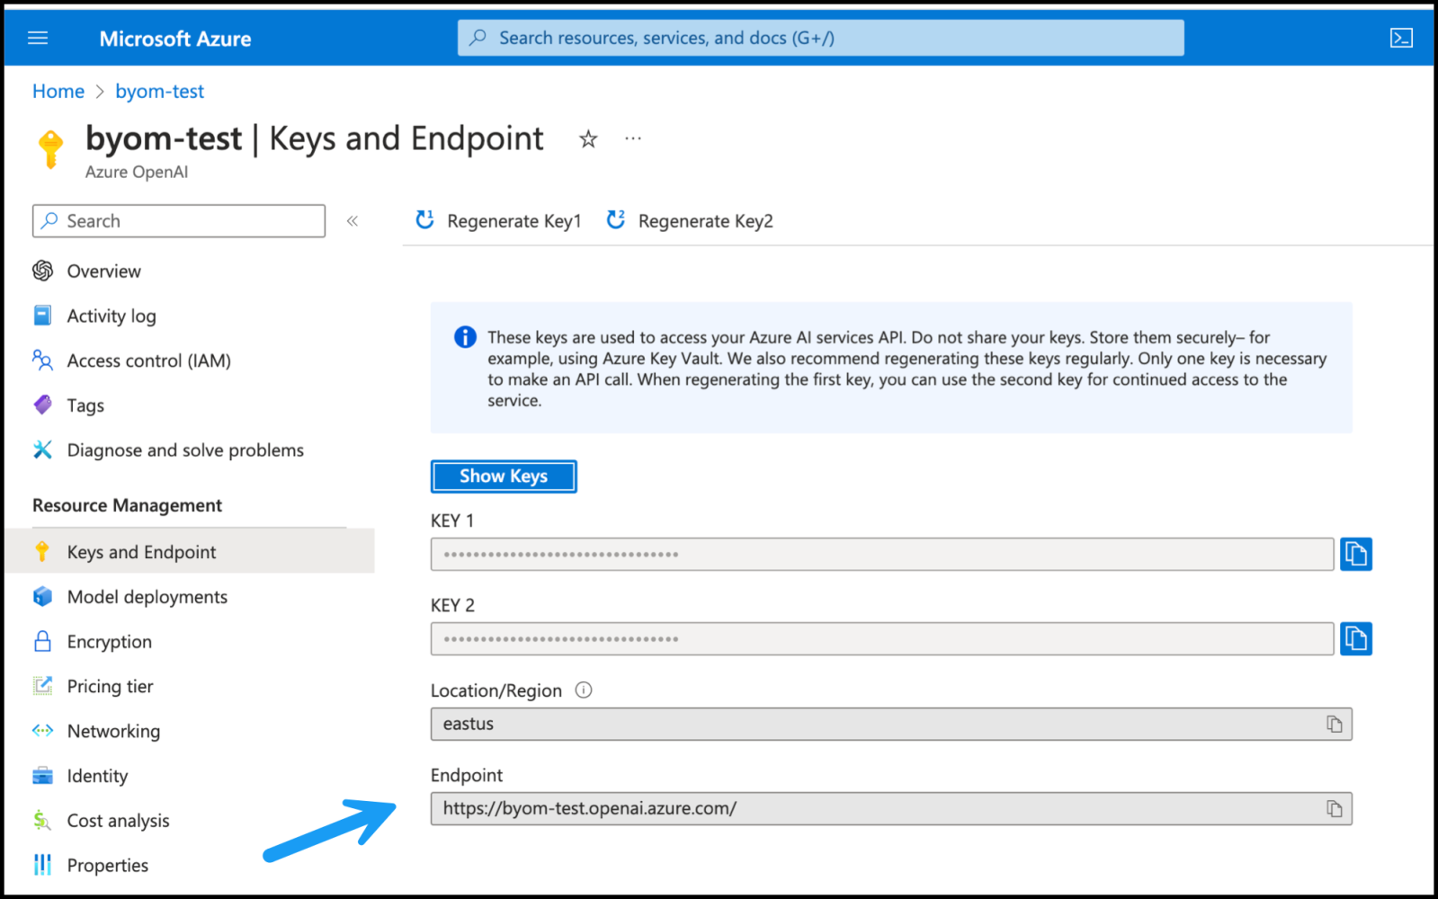The height and width of the screenshot is (899, 1438).
Task: Click the search magnifier icon in top bar
Action: coord(478,38)
